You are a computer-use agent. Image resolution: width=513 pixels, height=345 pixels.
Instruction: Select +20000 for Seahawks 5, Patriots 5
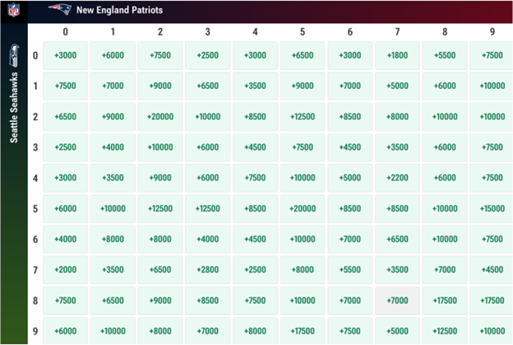(302, 209)
